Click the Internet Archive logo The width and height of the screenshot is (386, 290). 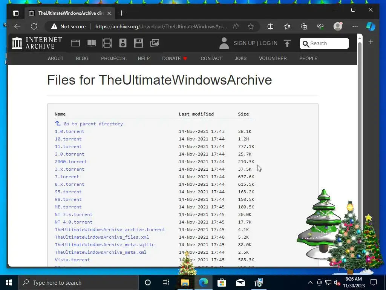(37, 43)
